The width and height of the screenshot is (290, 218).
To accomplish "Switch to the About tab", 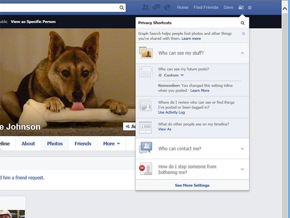I will coord(28,144).
